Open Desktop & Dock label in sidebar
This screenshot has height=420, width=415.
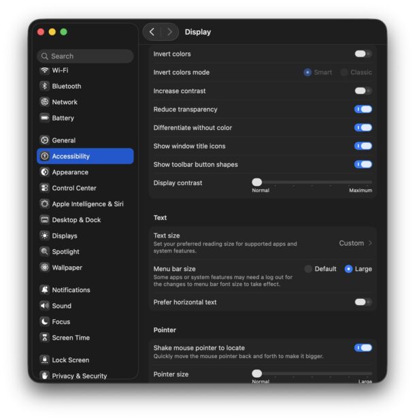pyautogui.click(x=76, y=220)
